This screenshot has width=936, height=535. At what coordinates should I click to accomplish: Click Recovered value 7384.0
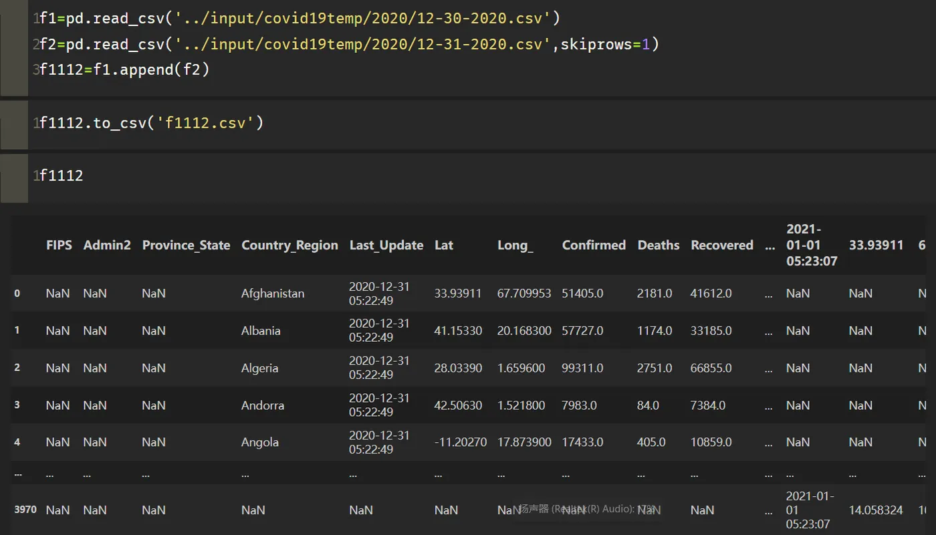pos(707,406)
